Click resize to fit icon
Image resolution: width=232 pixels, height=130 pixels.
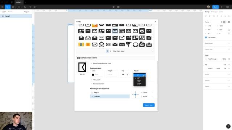(x=229, y=22)
